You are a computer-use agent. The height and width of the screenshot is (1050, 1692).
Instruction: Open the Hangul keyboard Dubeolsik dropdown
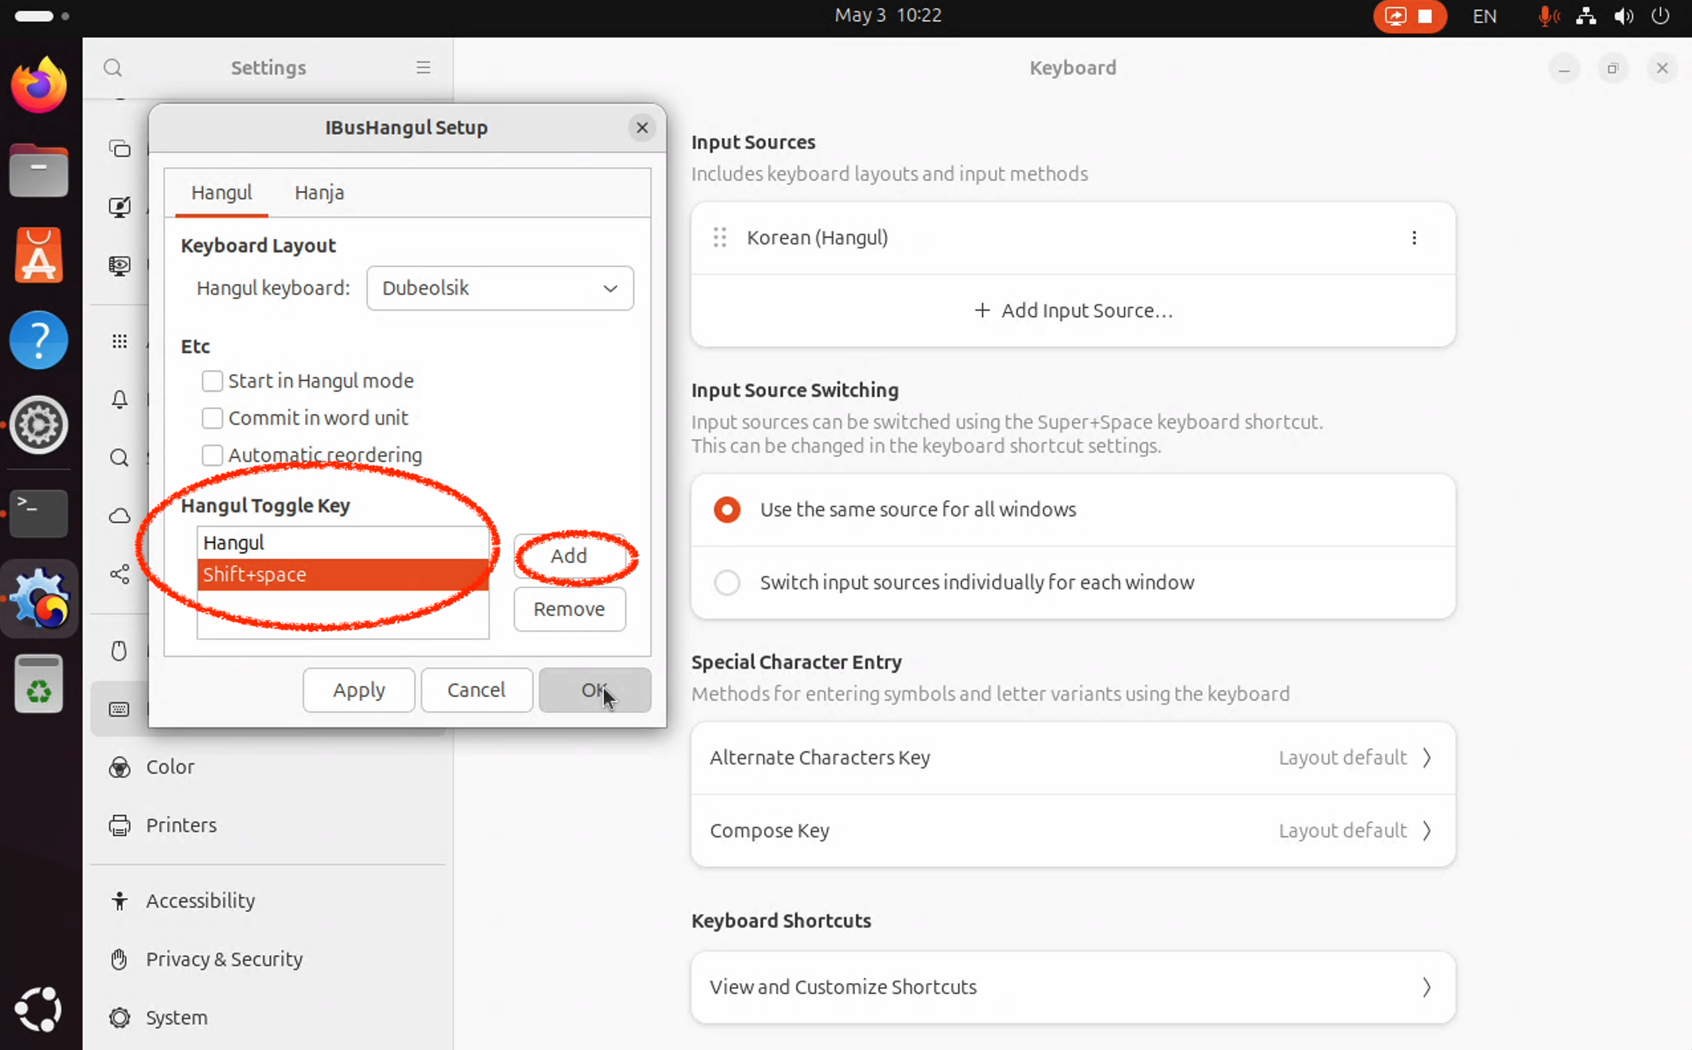[x=499, y=288]
